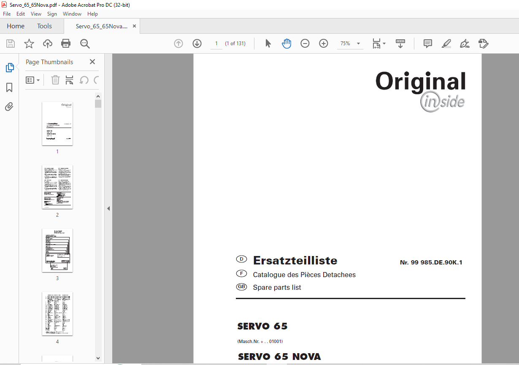Expand fit page options arrow
The width and height of the screenshot is (519, 365).
[x=384, y=44]
